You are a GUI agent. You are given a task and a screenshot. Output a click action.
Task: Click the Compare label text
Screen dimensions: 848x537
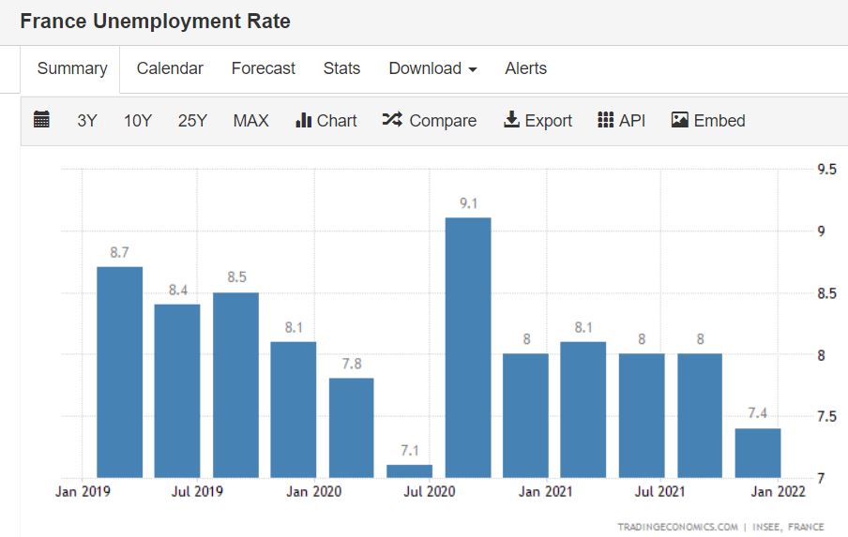(443, 121)
